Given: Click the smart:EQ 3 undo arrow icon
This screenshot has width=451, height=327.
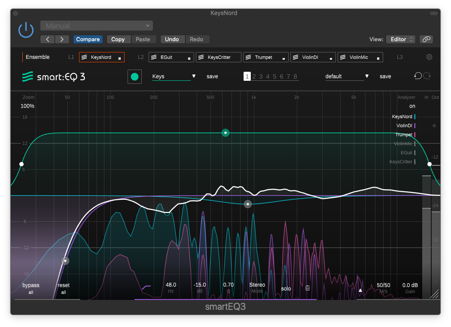Looking at the screenshot, I should [x=417, y=76].
